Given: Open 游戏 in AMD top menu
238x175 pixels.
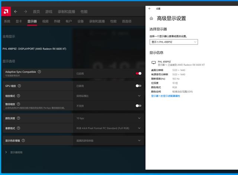Looking at the screenshot, I should [49, 11].
